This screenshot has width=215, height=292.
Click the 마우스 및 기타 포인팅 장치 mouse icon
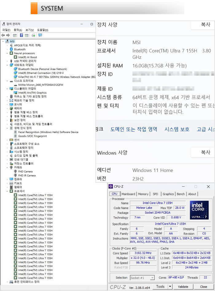[x=11, y=96]
